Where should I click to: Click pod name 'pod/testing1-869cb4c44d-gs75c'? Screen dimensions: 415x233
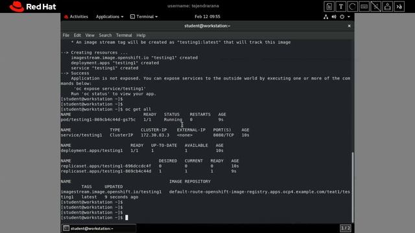pos(98,120)
